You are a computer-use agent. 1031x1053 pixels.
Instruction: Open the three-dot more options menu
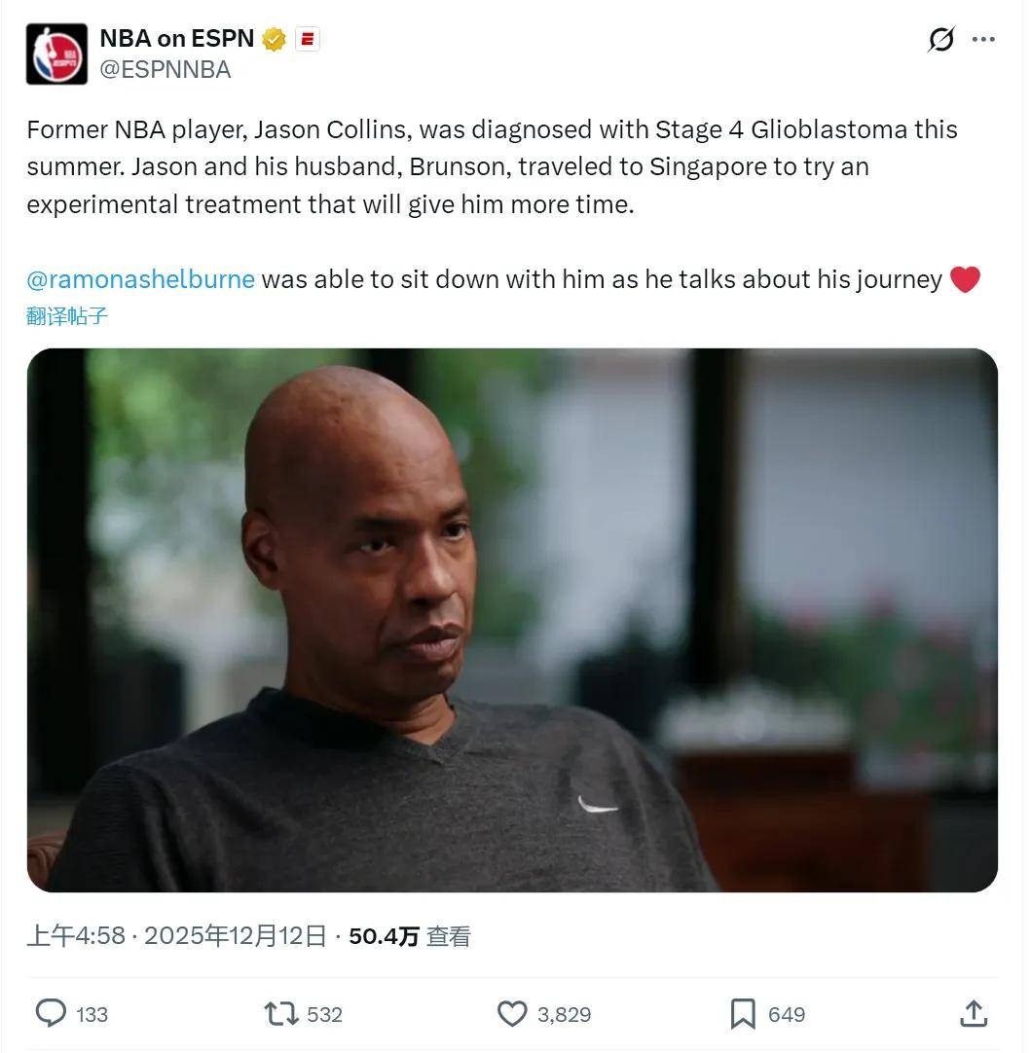983,39
